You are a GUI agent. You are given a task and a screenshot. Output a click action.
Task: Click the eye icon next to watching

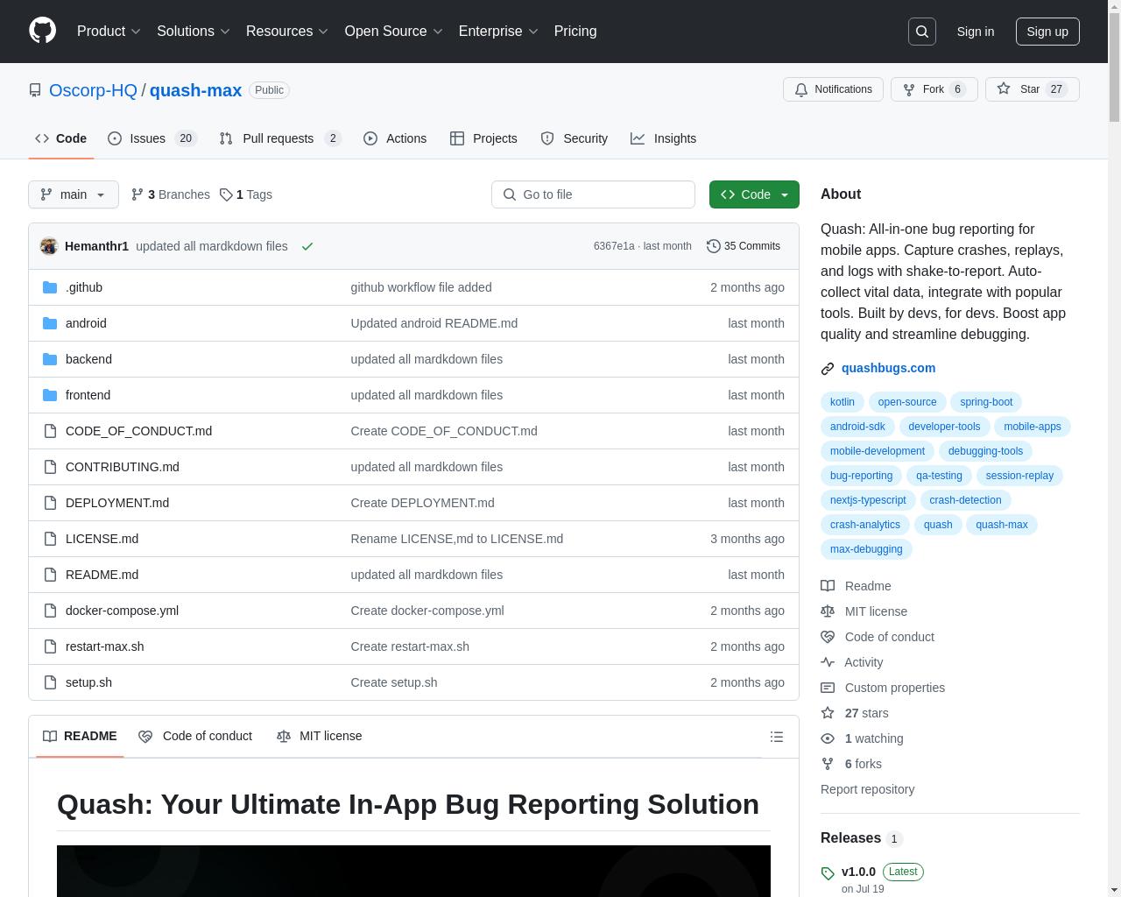pos(828,738)
